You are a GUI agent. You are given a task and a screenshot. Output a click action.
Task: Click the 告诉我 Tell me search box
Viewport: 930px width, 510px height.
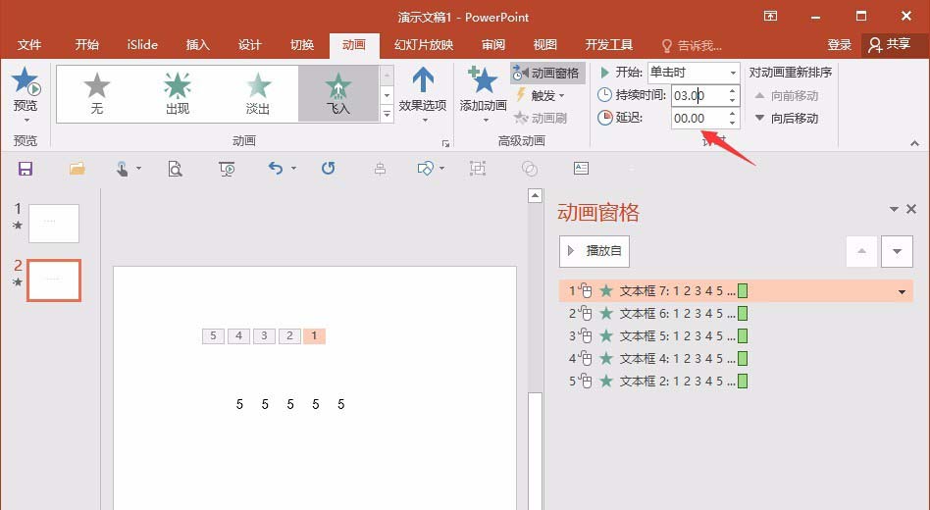coord(693,45)
